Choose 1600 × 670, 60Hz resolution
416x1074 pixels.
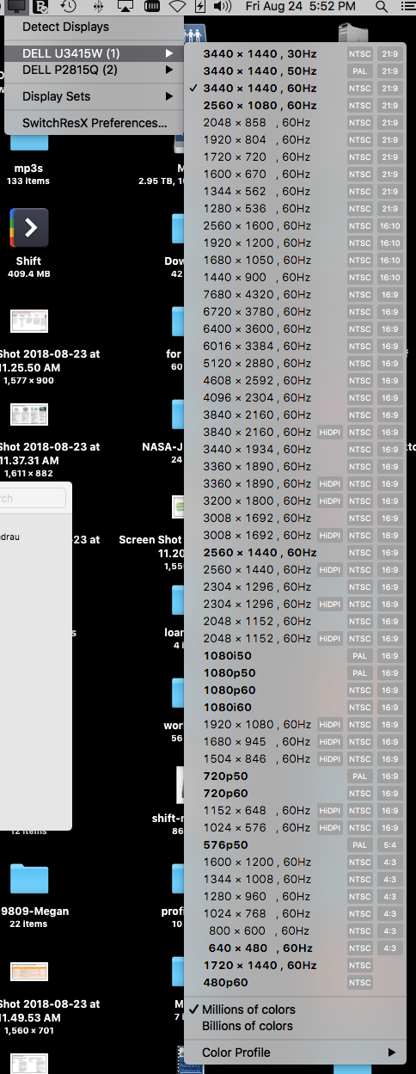coord(295,174)
